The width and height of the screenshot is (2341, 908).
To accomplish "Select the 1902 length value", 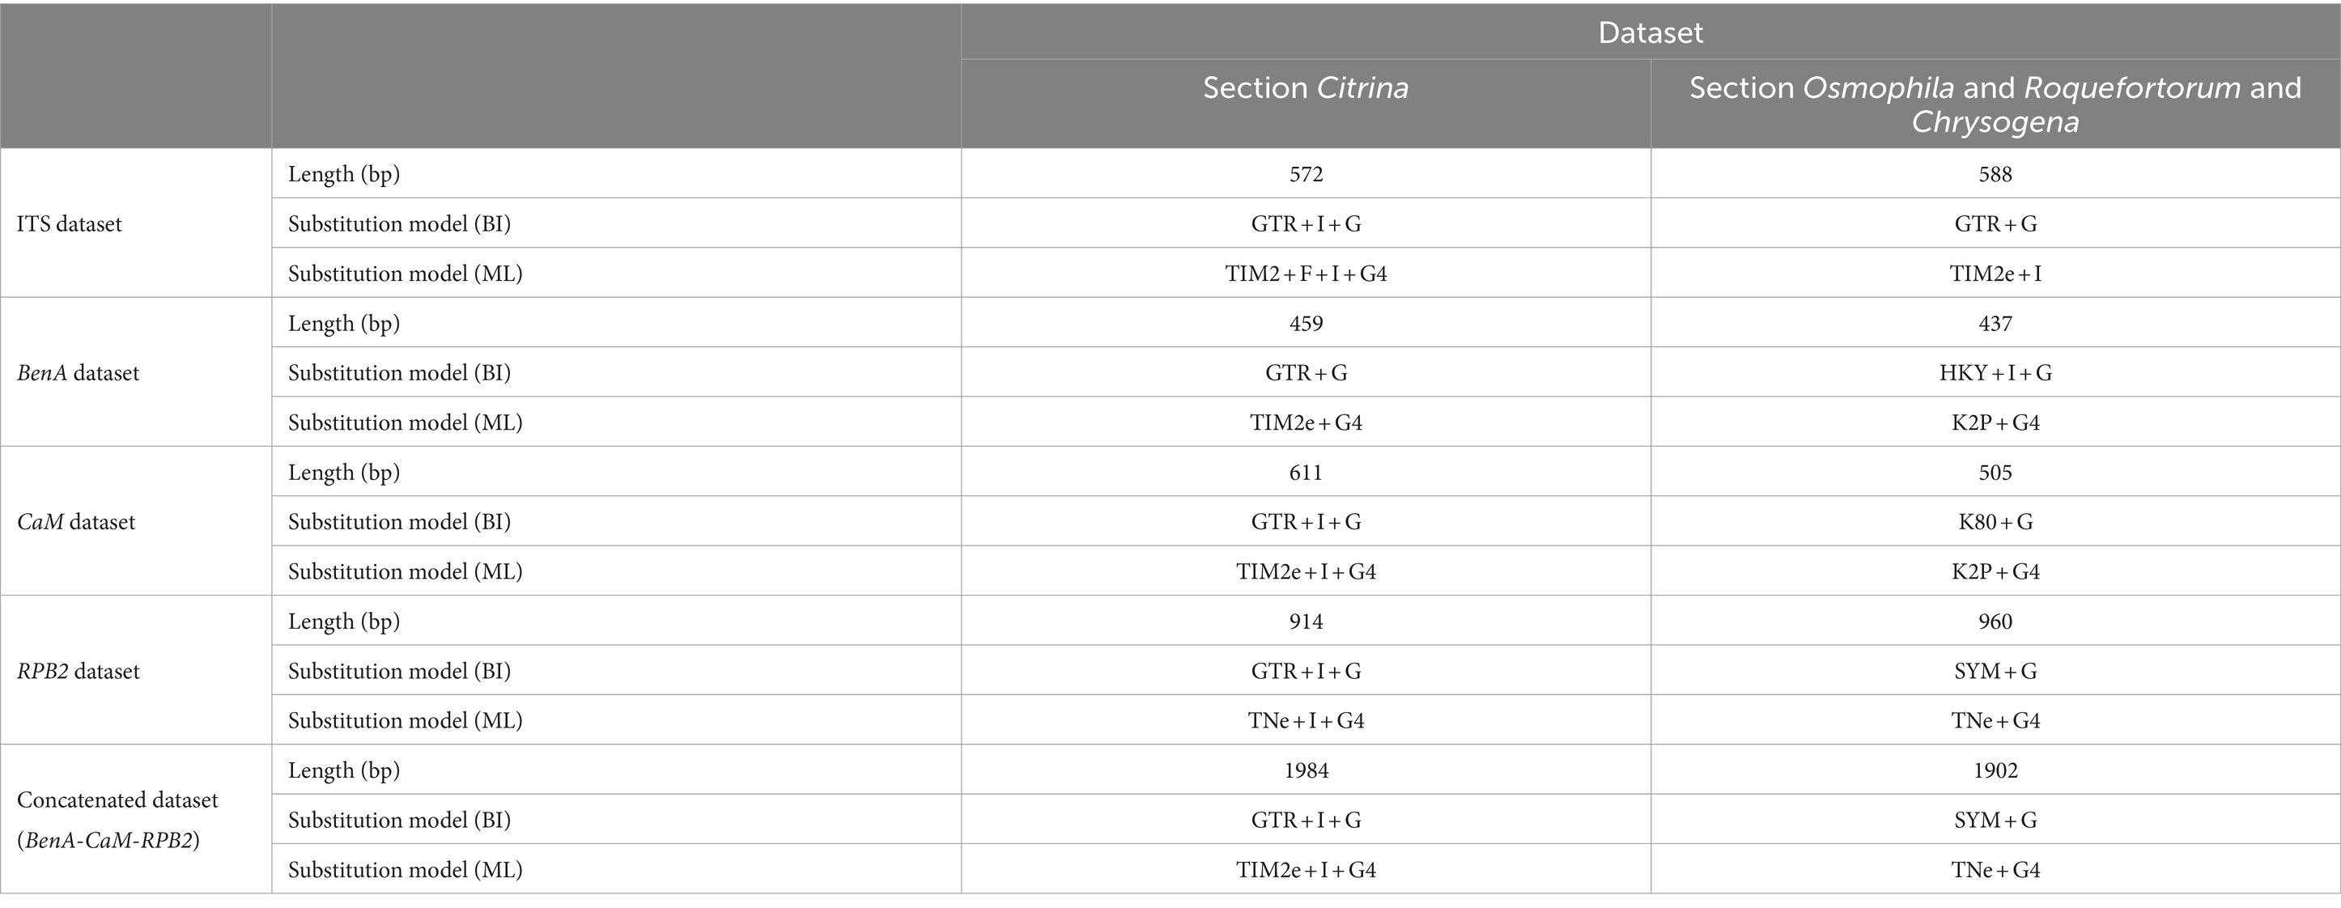I will click(1995, 770).
